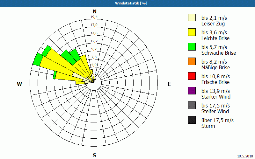Click the 'Schwache Brise' legend label
This screenshot has height=159, width=255.
pos(219,53)
